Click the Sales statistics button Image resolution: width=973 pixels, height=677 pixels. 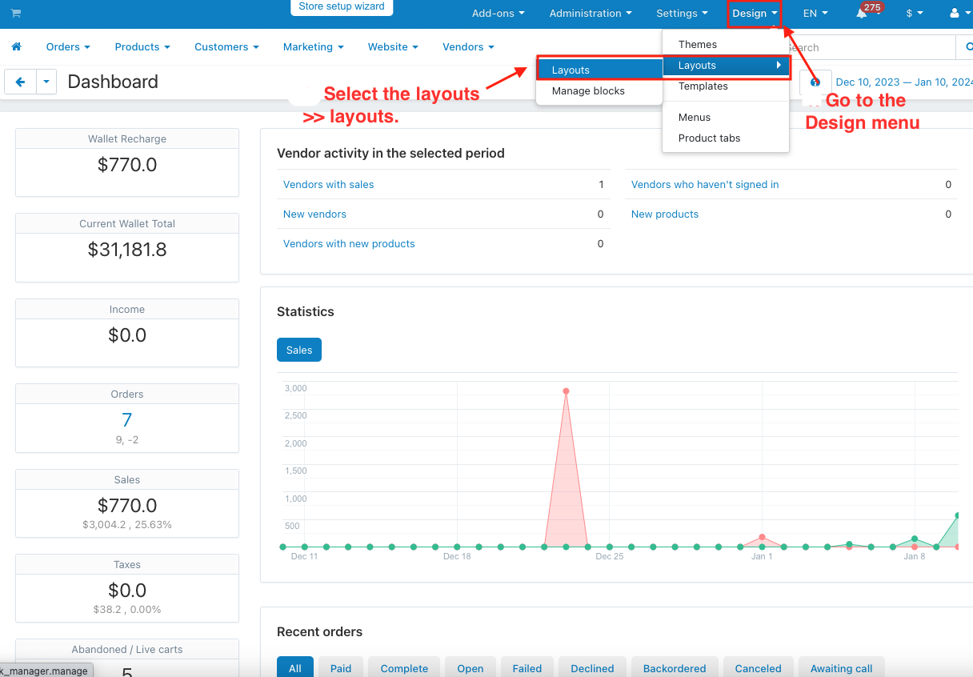coord(299,350)
